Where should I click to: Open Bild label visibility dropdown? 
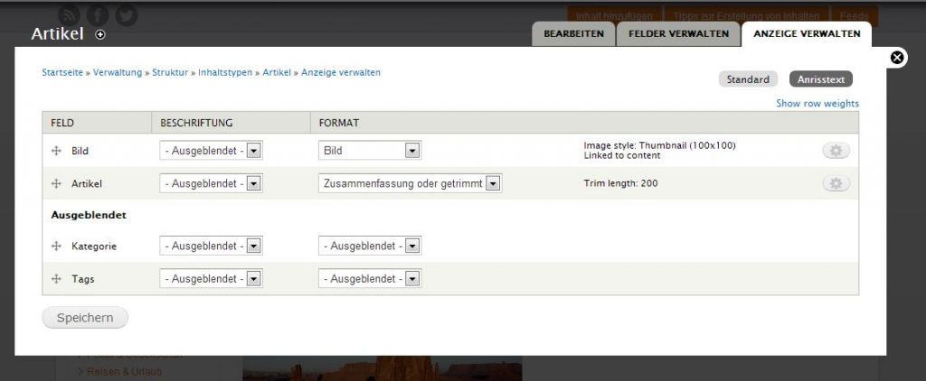(211, 151)
